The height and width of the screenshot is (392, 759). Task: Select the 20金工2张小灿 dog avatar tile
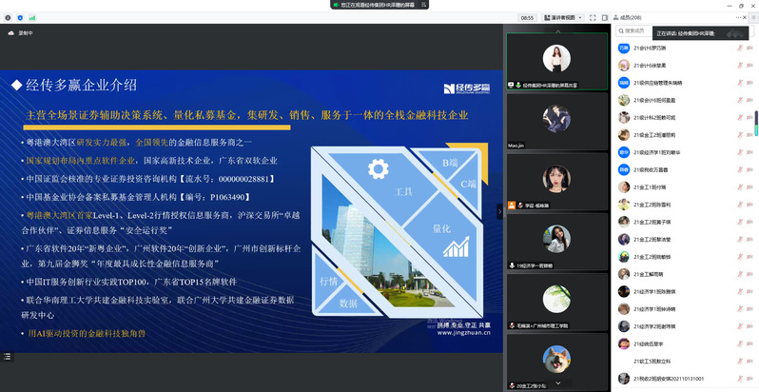click(556, 362)
